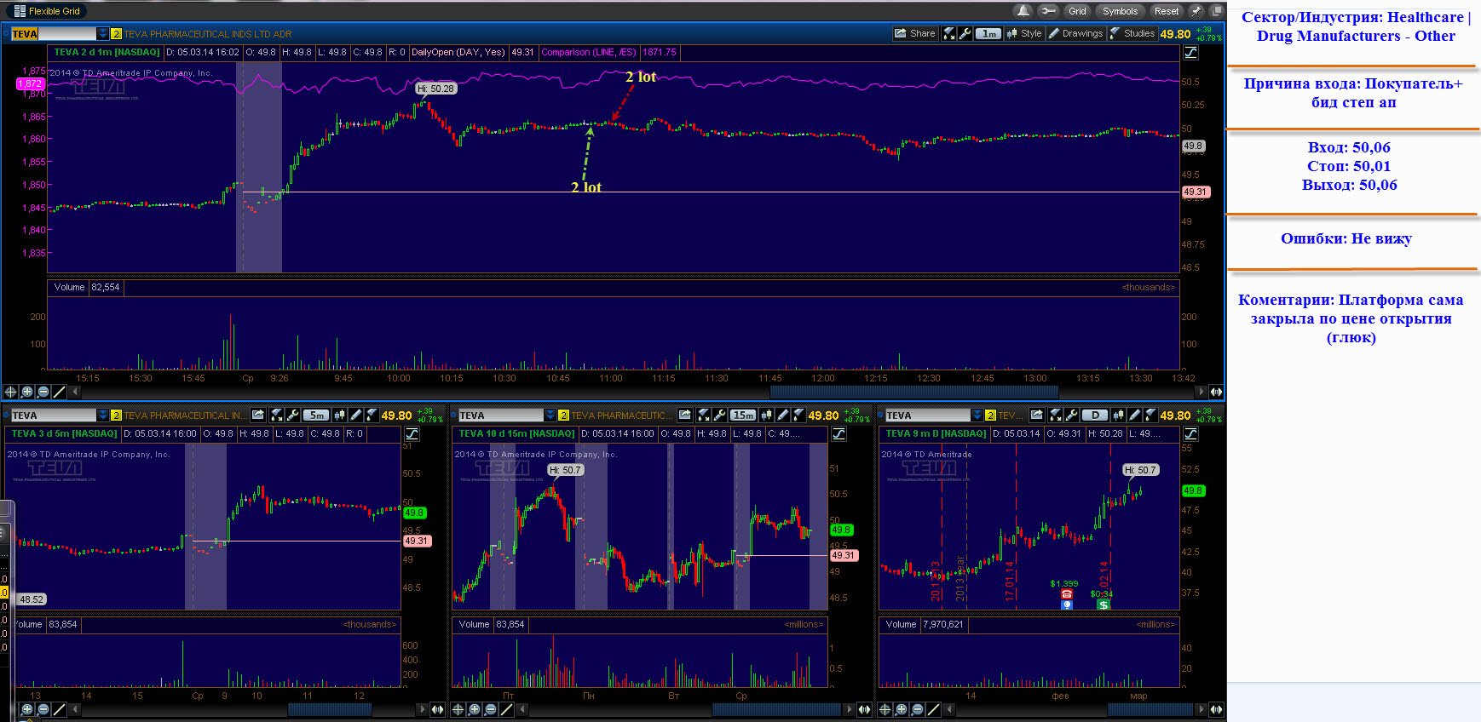Image resolution: width=1481 pixels, height=722 pixels.
Task: Click the Comparison (LINE, /ES) label
Action: click(x=588, y=53)
